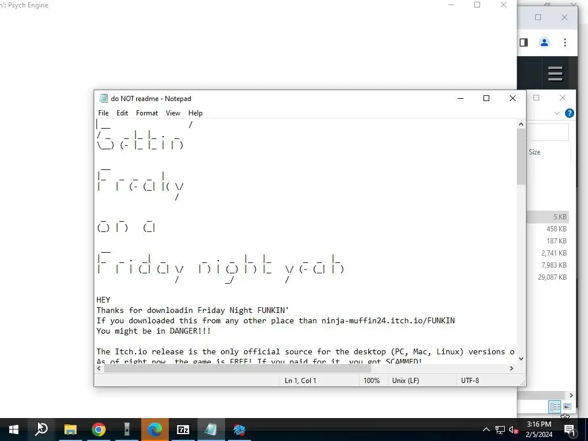Maximize the Psych Engine window
This screenshot has height=441, width=588.
tap(477, 5)
